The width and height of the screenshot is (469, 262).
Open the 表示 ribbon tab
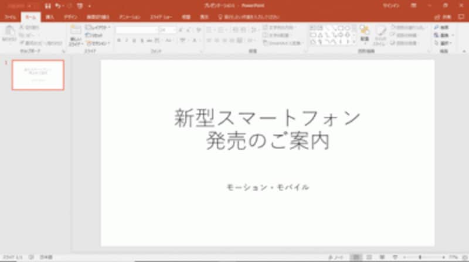click(204, 17)
